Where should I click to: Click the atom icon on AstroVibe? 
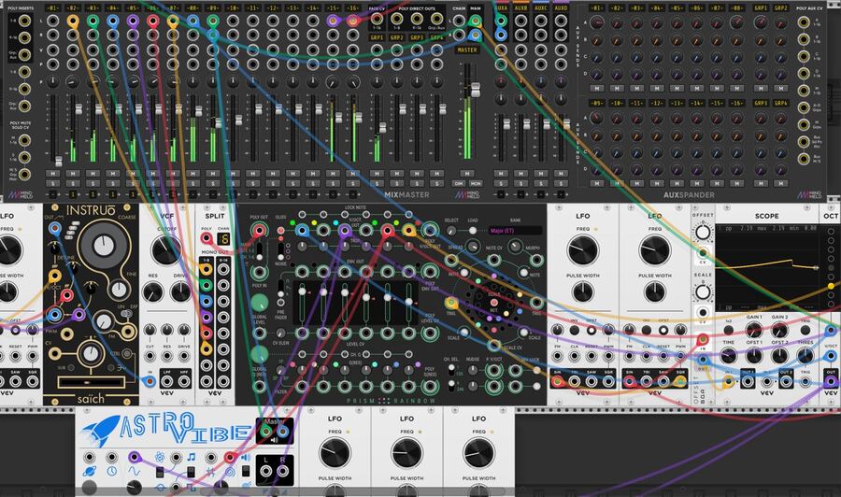160,458
